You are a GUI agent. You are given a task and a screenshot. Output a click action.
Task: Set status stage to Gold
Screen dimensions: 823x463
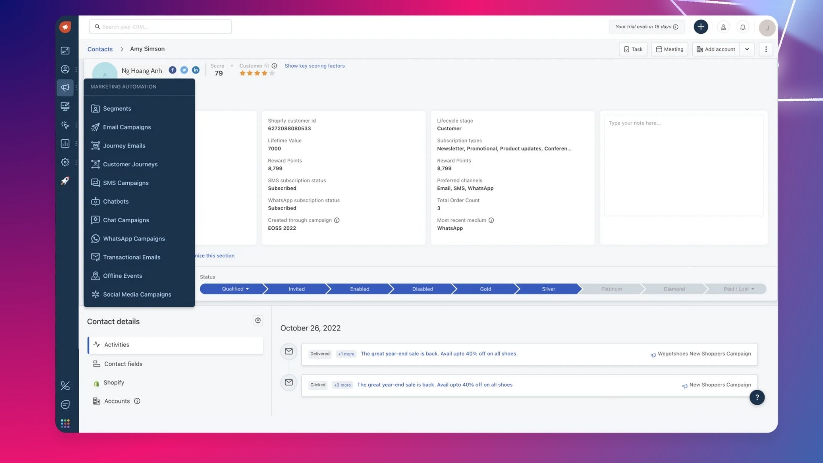(x=486, y=289)
